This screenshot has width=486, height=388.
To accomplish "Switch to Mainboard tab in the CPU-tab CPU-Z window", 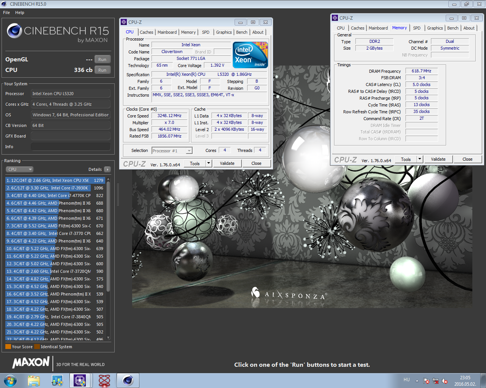I will 167,32.
